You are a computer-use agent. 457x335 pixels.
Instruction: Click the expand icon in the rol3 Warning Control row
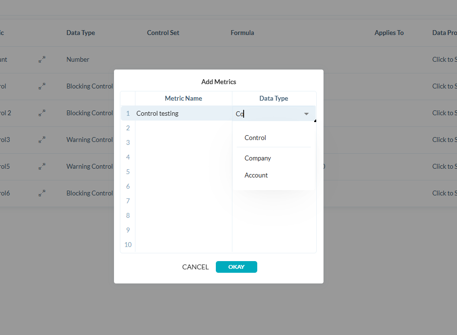[42, 140]
